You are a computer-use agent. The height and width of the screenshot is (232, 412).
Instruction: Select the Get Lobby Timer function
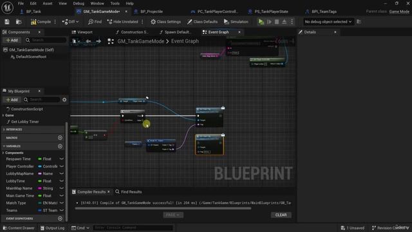24,122
